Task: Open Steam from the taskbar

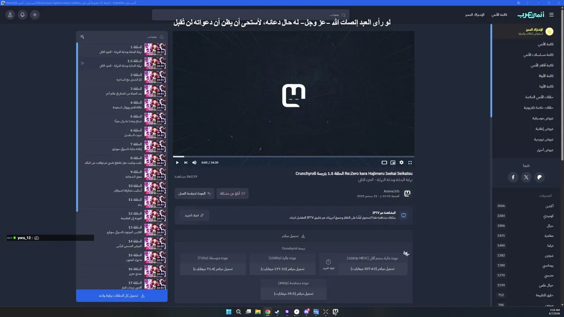Action: coord(277,312)
